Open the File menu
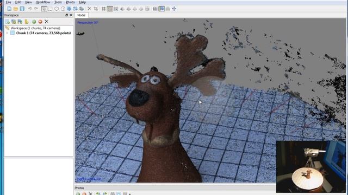The image size is (348, 195). pyautogui.click(x=9, y=2)
